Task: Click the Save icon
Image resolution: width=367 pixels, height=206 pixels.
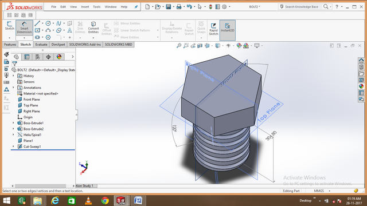Action: 168,7
